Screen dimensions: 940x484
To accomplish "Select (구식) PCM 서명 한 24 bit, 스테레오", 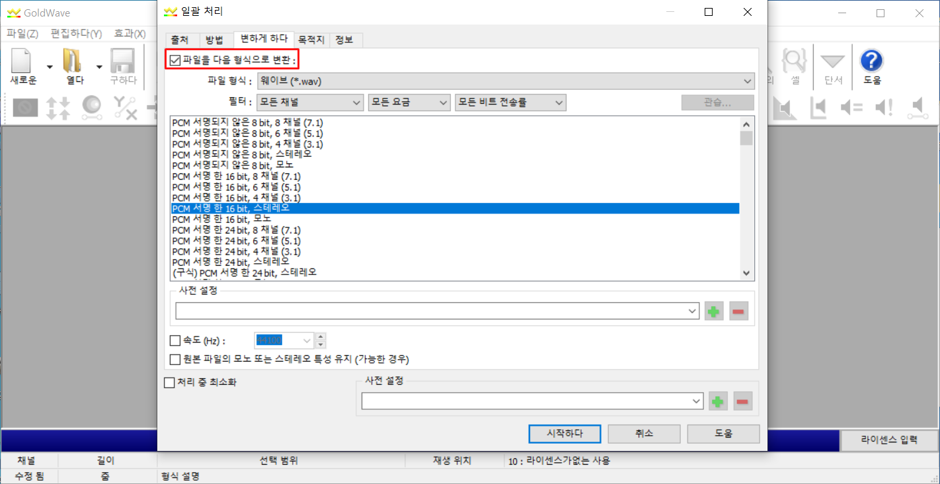I will [455, 272].
